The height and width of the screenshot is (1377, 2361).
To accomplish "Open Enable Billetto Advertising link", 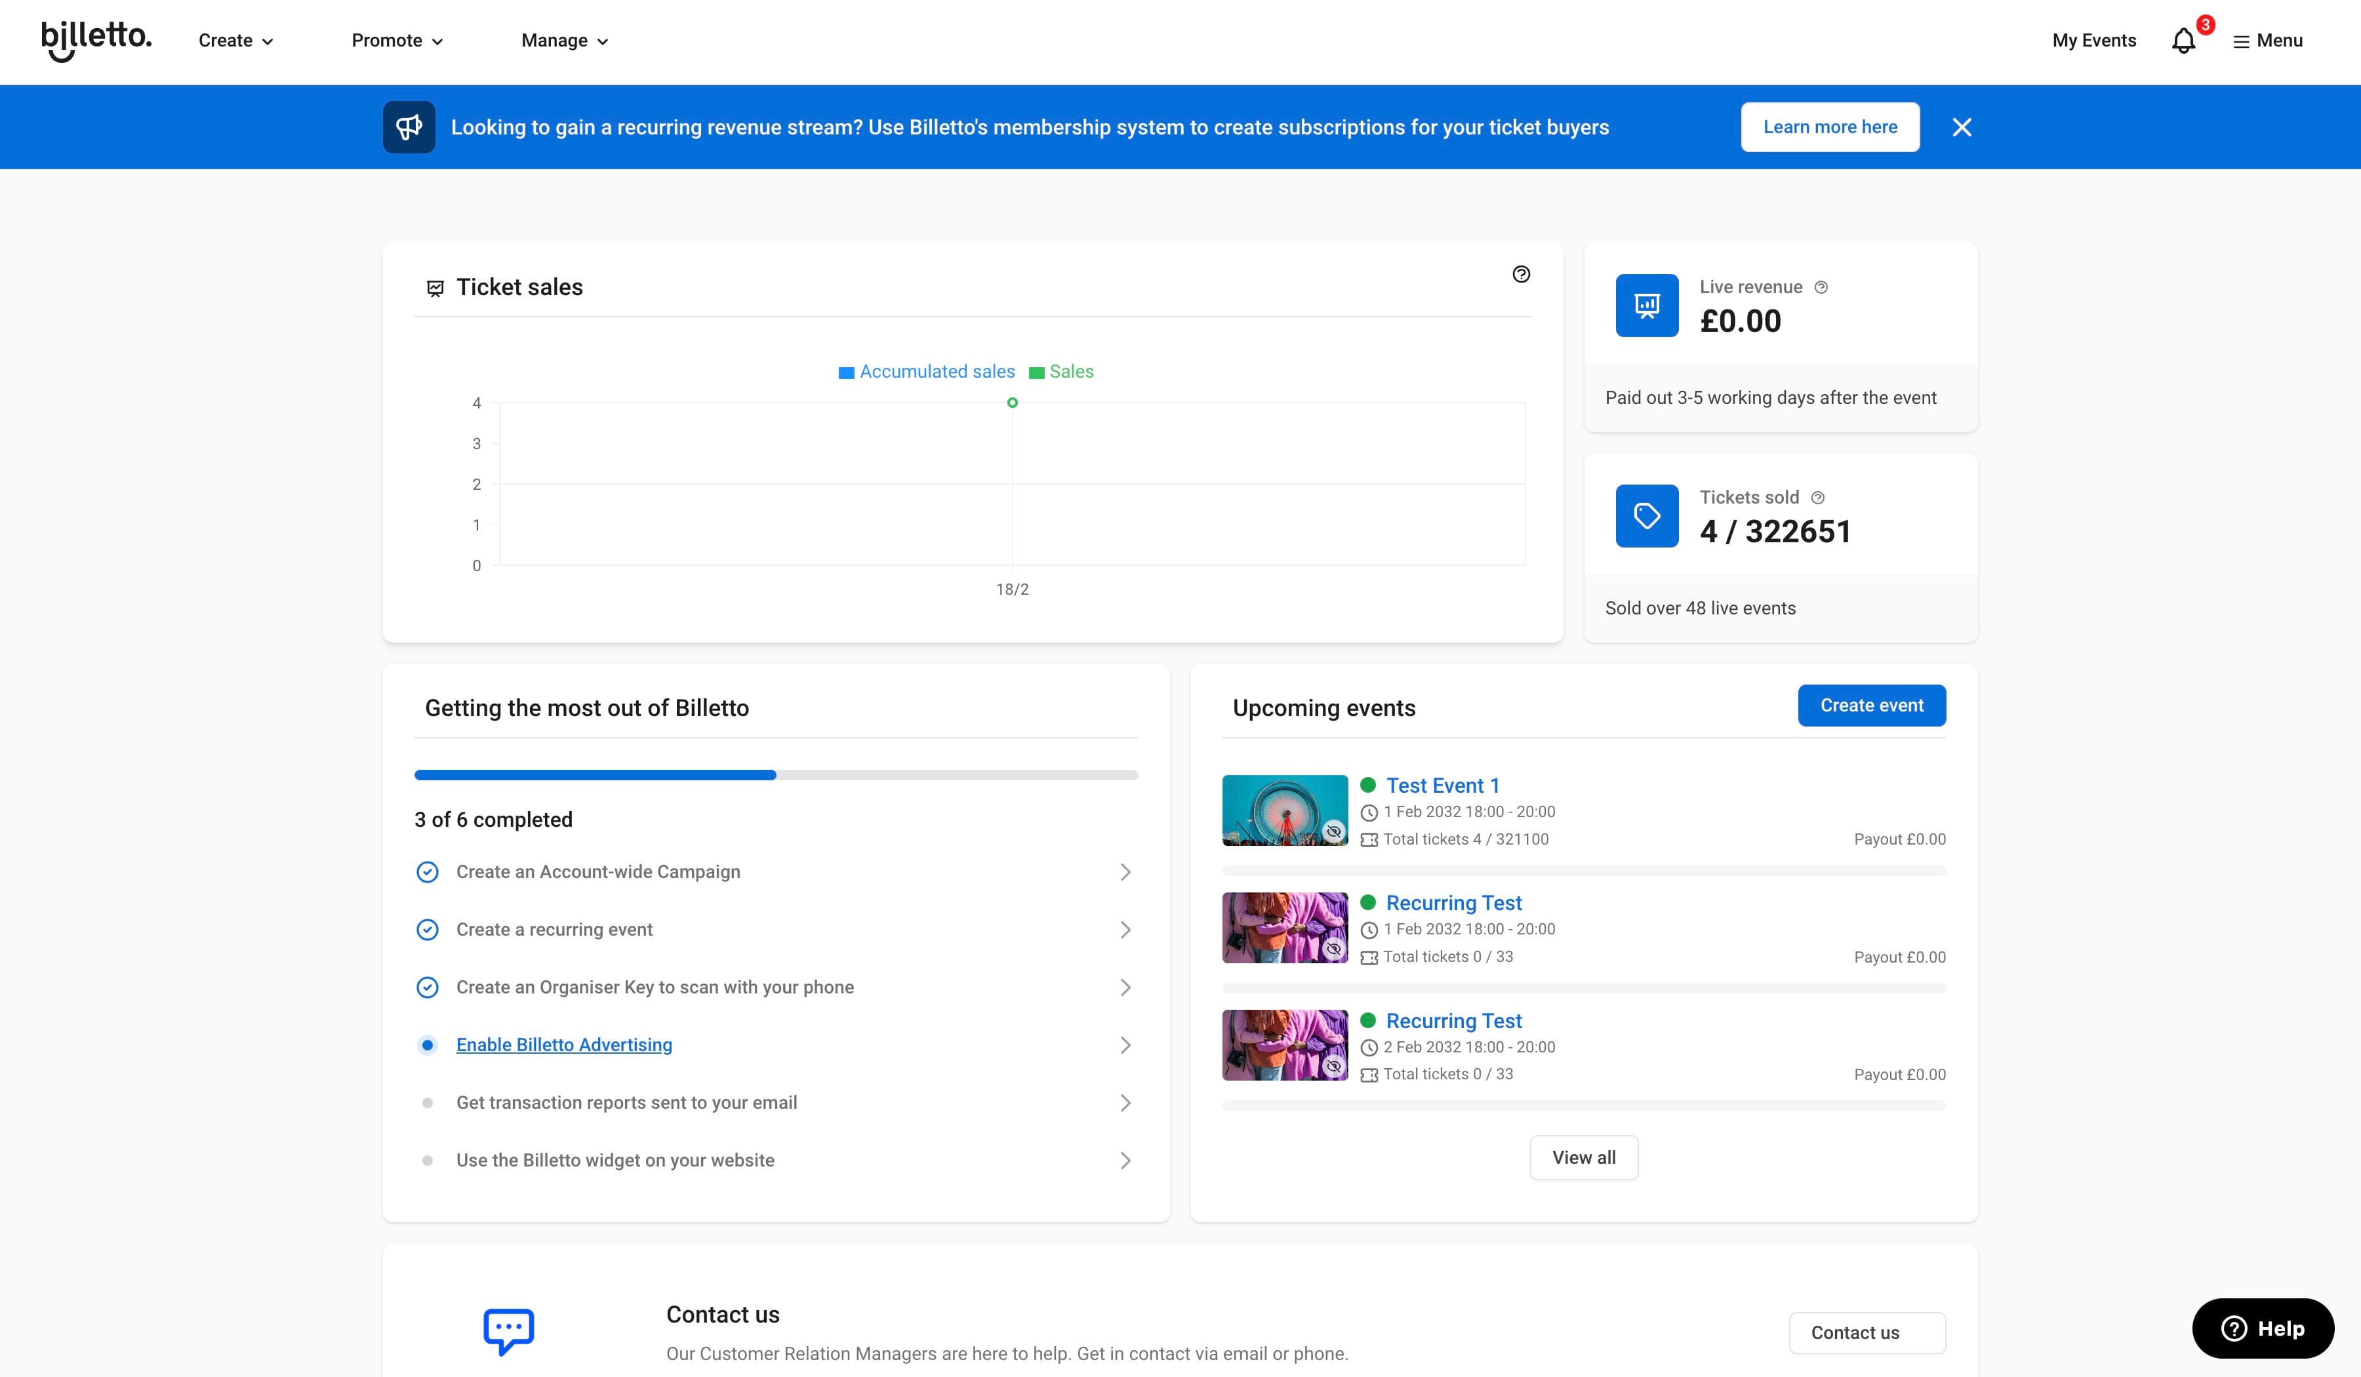I will (x=564, y=1045).
